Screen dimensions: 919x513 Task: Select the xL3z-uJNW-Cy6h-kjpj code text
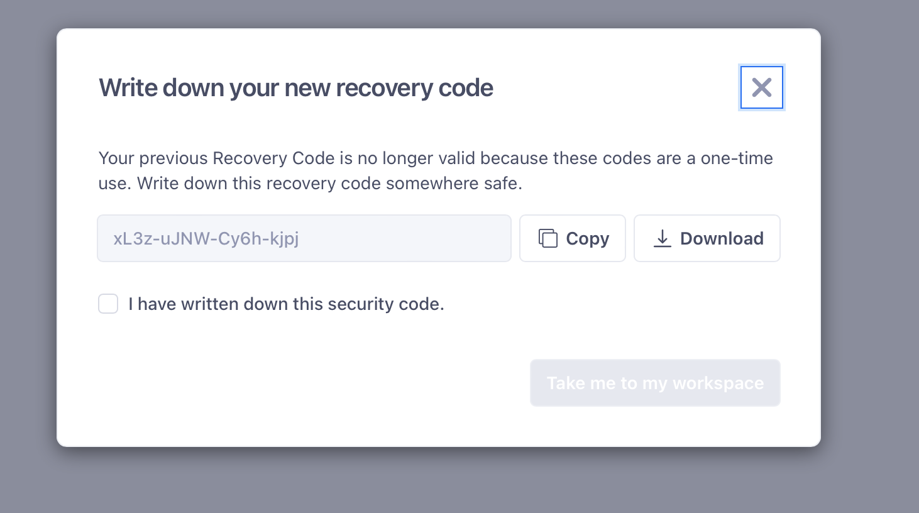206,238
